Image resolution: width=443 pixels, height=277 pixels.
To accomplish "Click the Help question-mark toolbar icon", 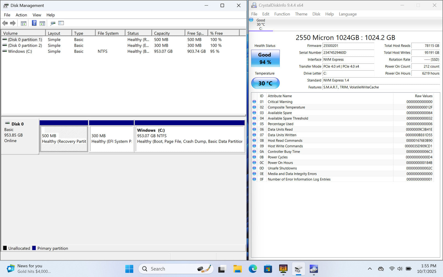I will pyautogui.click(x=34, y=23).
